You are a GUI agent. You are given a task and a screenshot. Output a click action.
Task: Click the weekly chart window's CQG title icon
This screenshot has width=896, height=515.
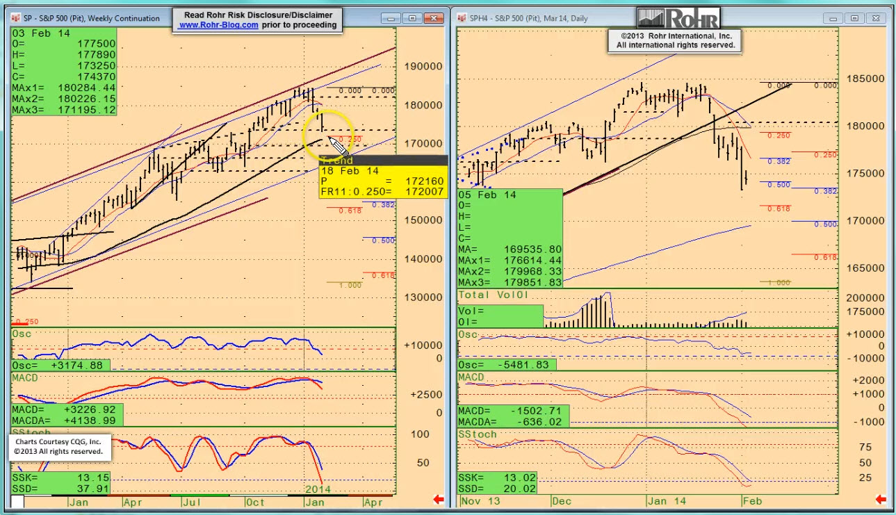[17, 18]
